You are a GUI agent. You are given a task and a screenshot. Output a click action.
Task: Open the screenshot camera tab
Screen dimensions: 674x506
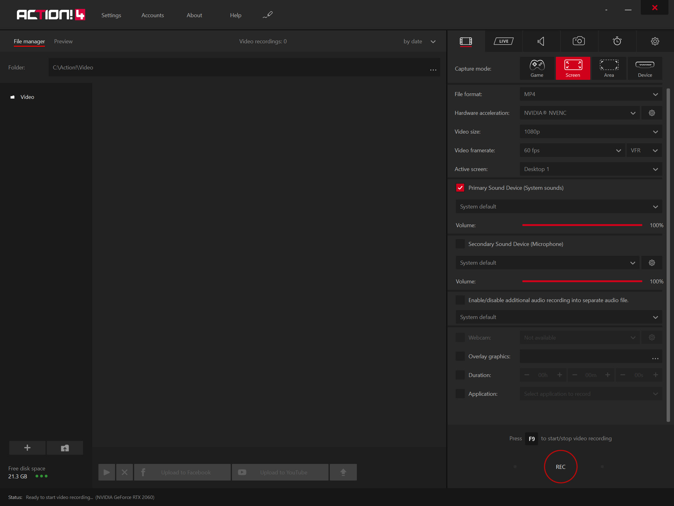click(x=579, y=41)
